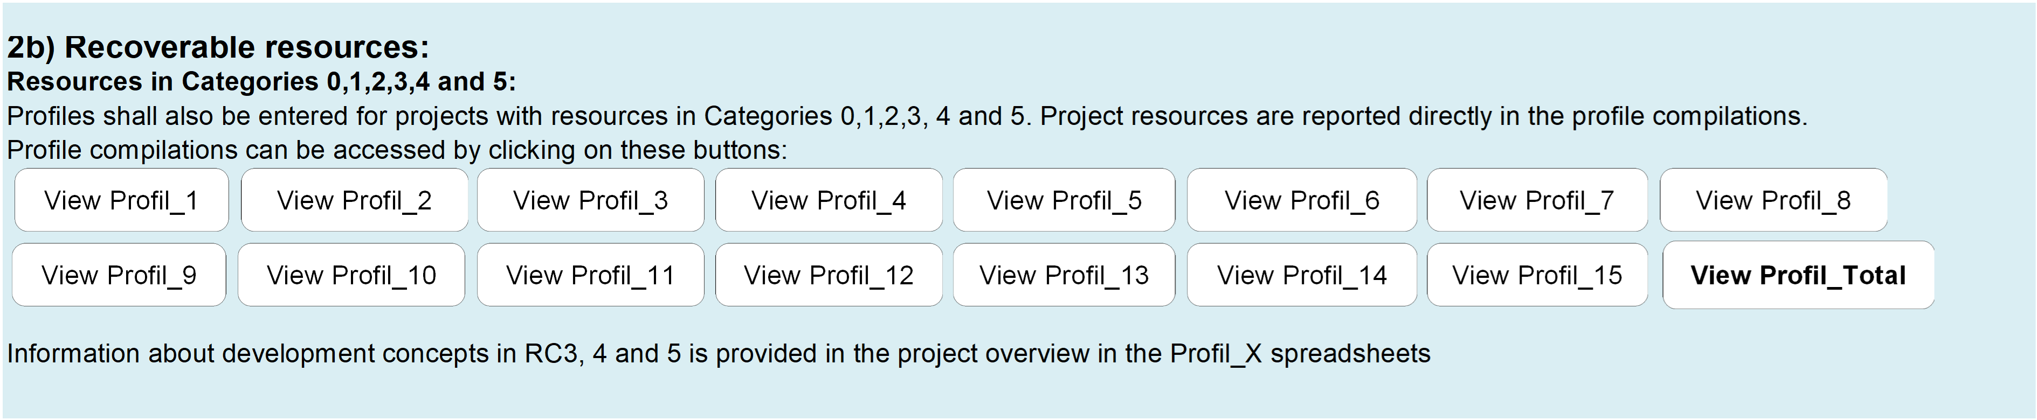Click the '2b) Recoverable resources' heading

[218, 47]
